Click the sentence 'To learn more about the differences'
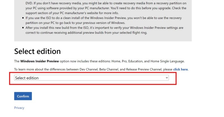224x117 pixels. (101, 69)
